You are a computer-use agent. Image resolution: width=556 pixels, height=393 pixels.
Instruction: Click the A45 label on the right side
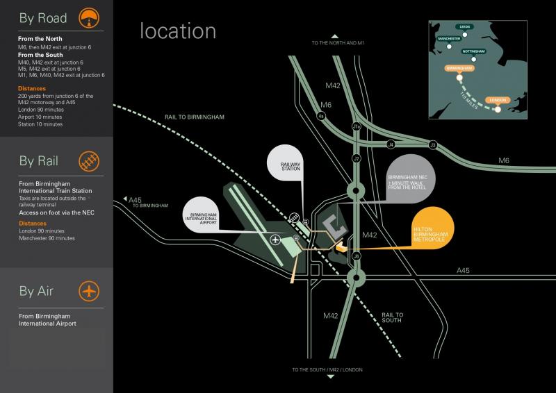coord(463,270)
